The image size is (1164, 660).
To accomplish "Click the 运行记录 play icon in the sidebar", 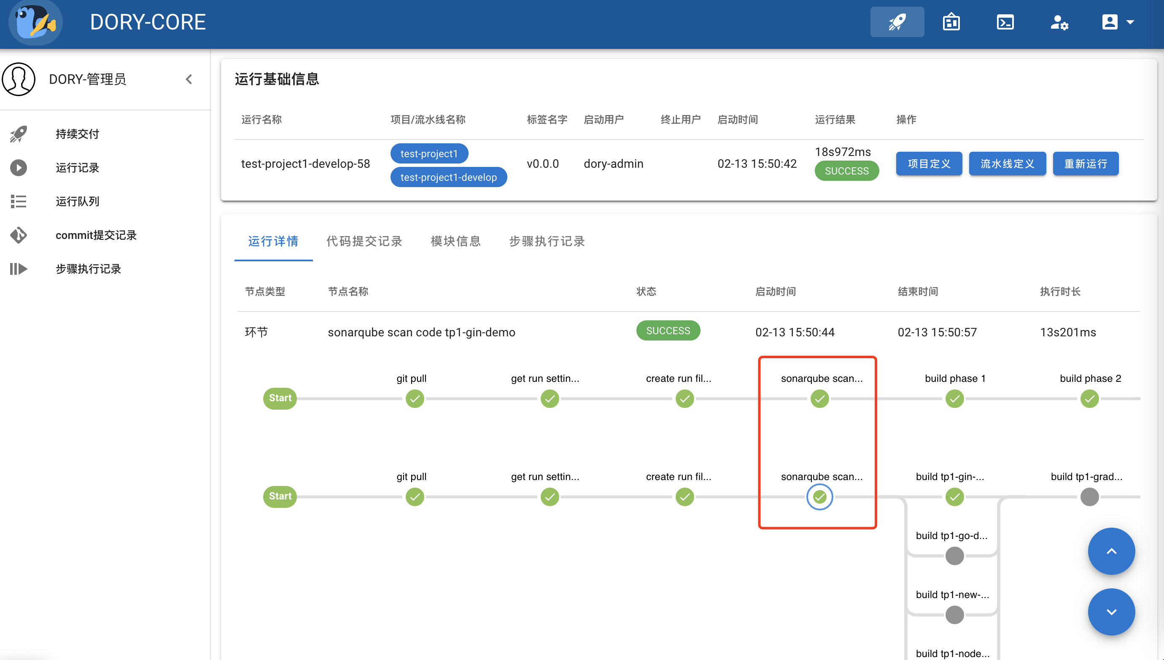I will tap(18, 168).
